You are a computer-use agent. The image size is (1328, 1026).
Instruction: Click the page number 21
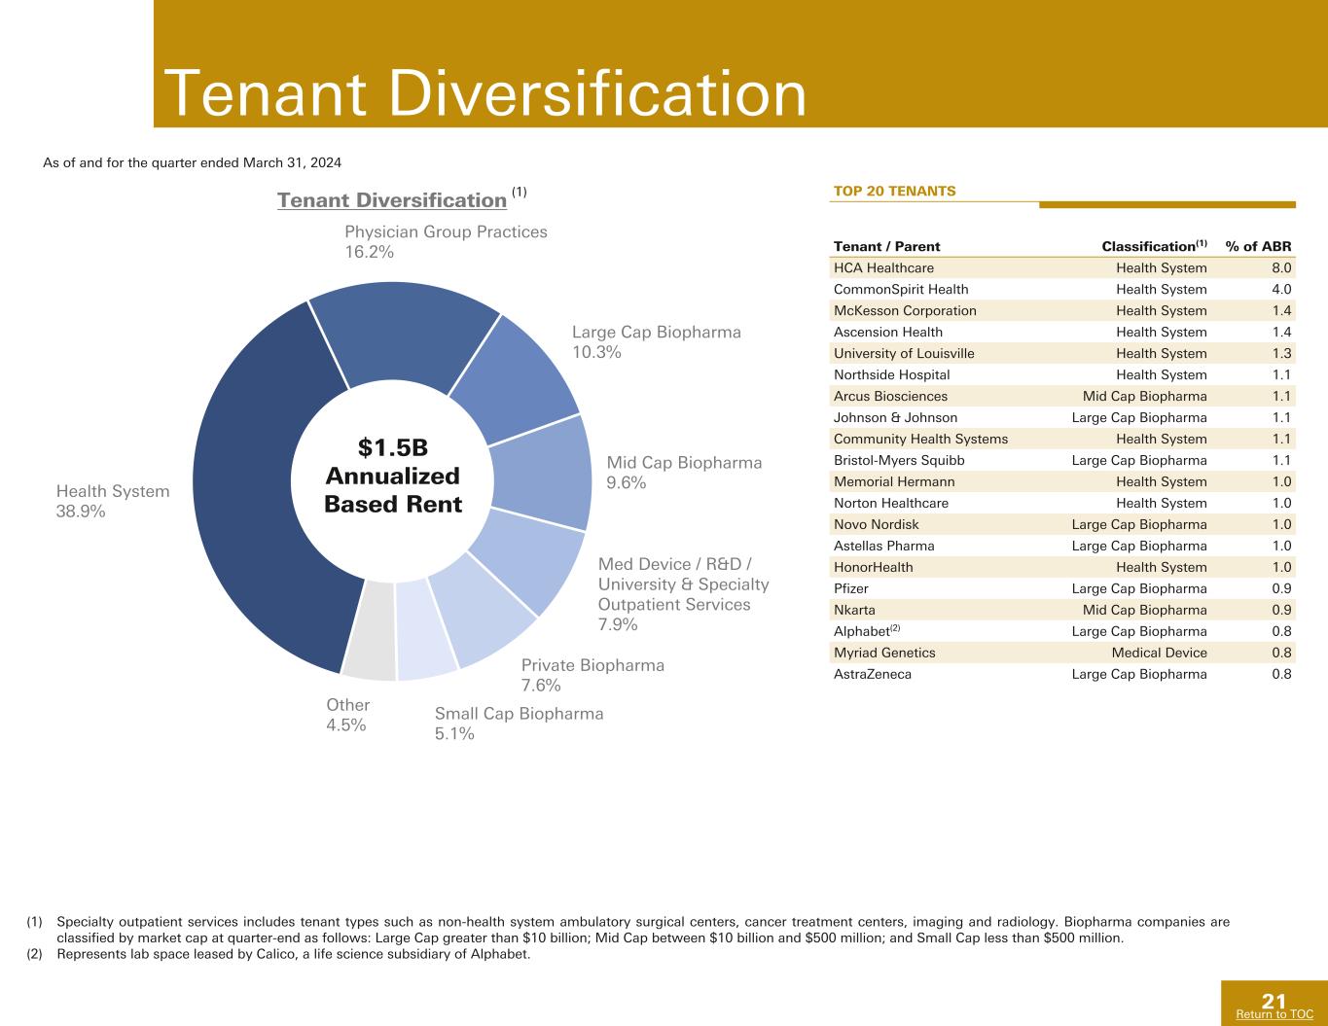(x=1274, y=1002)
